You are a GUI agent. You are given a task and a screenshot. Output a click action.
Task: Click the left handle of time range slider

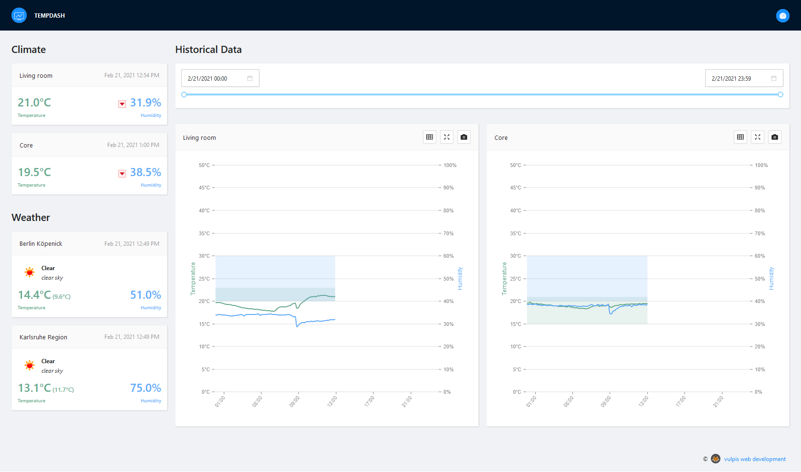[x=184, y=94]
